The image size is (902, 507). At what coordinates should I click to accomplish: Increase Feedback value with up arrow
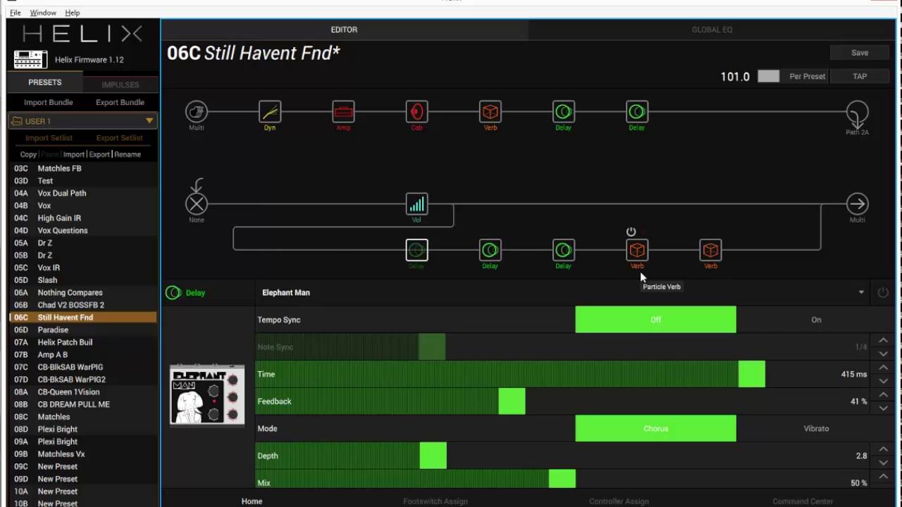pos(884,395)
